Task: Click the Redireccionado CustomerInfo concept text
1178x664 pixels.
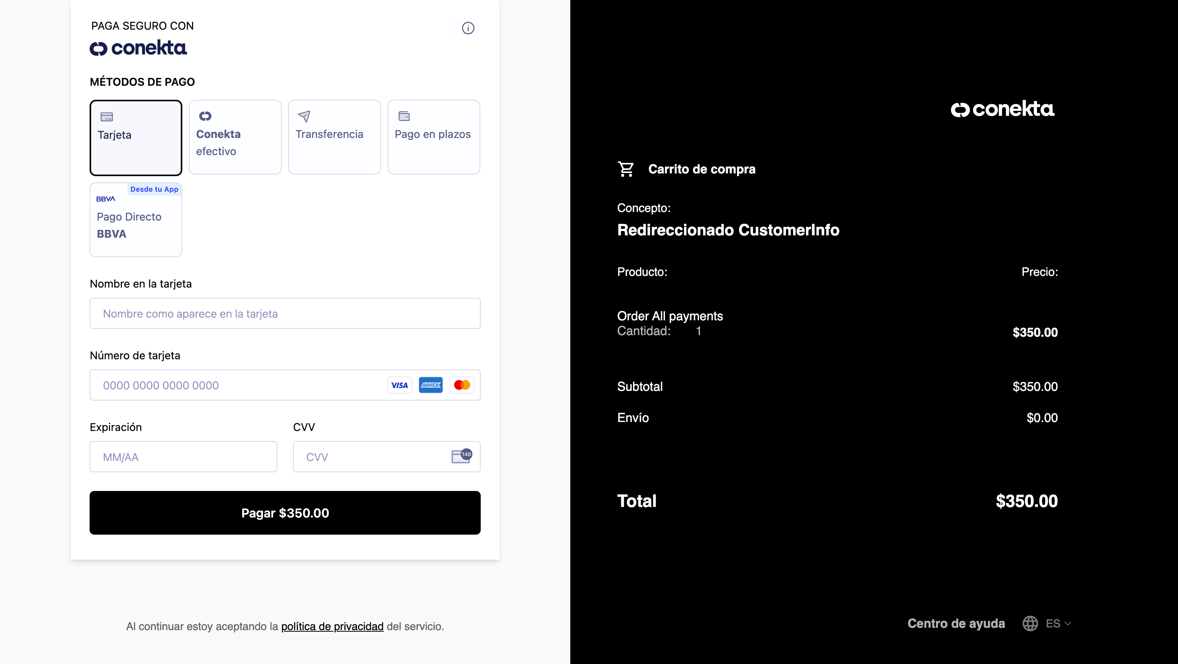Action: pyautogui.click(x=728, y=230)
